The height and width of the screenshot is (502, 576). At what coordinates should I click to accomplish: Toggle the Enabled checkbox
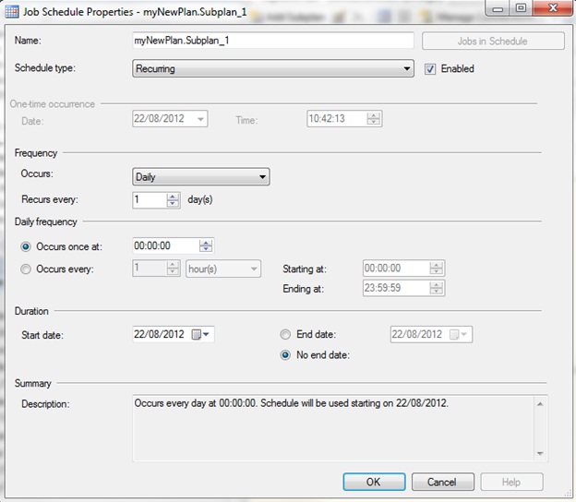click(x=430, y=68)
